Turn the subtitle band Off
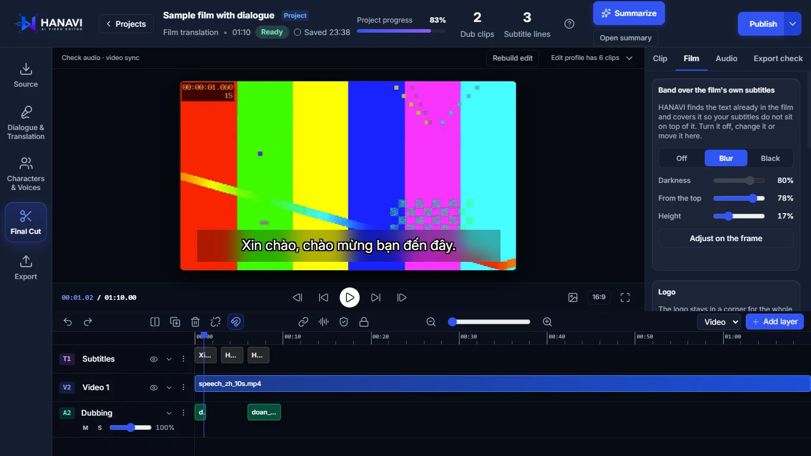This screenshot has width=811, height=456. [682, 159]
